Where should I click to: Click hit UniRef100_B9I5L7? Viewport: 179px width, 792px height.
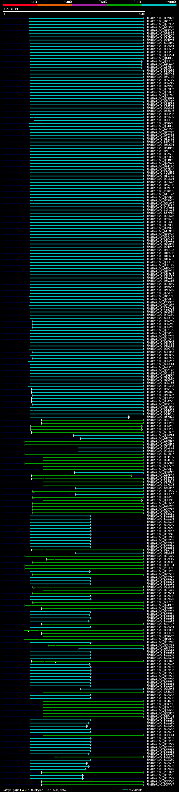(x=161, y=454)
